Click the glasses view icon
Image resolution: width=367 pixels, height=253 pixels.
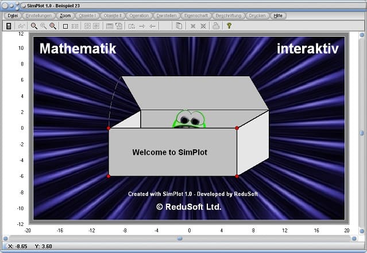(x=21, y=26)
